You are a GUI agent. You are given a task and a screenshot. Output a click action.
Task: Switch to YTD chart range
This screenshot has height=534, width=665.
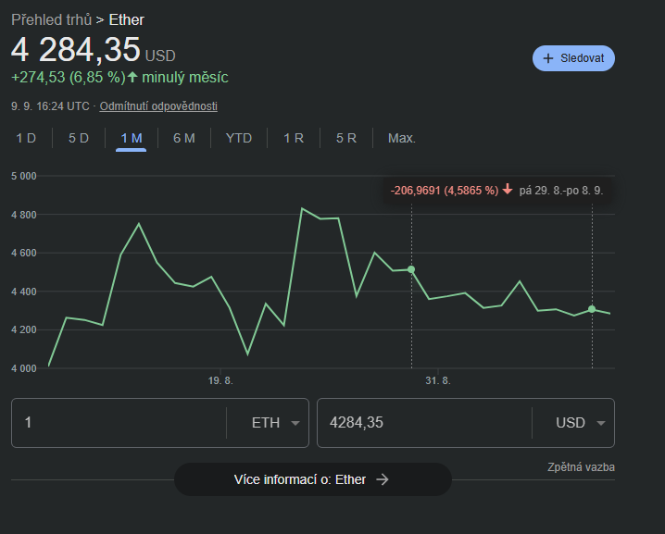click(239, 138)
